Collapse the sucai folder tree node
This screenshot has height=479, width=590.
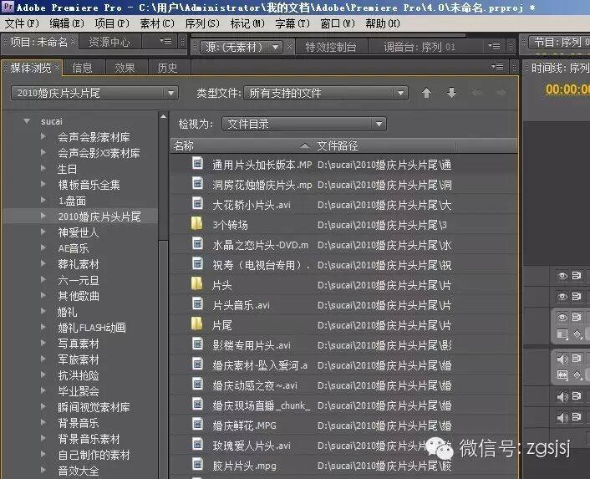pos(27,120)
